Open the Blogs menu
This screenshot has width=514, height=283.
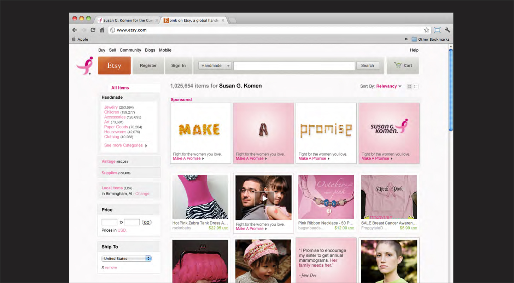(x=150, y=50)
